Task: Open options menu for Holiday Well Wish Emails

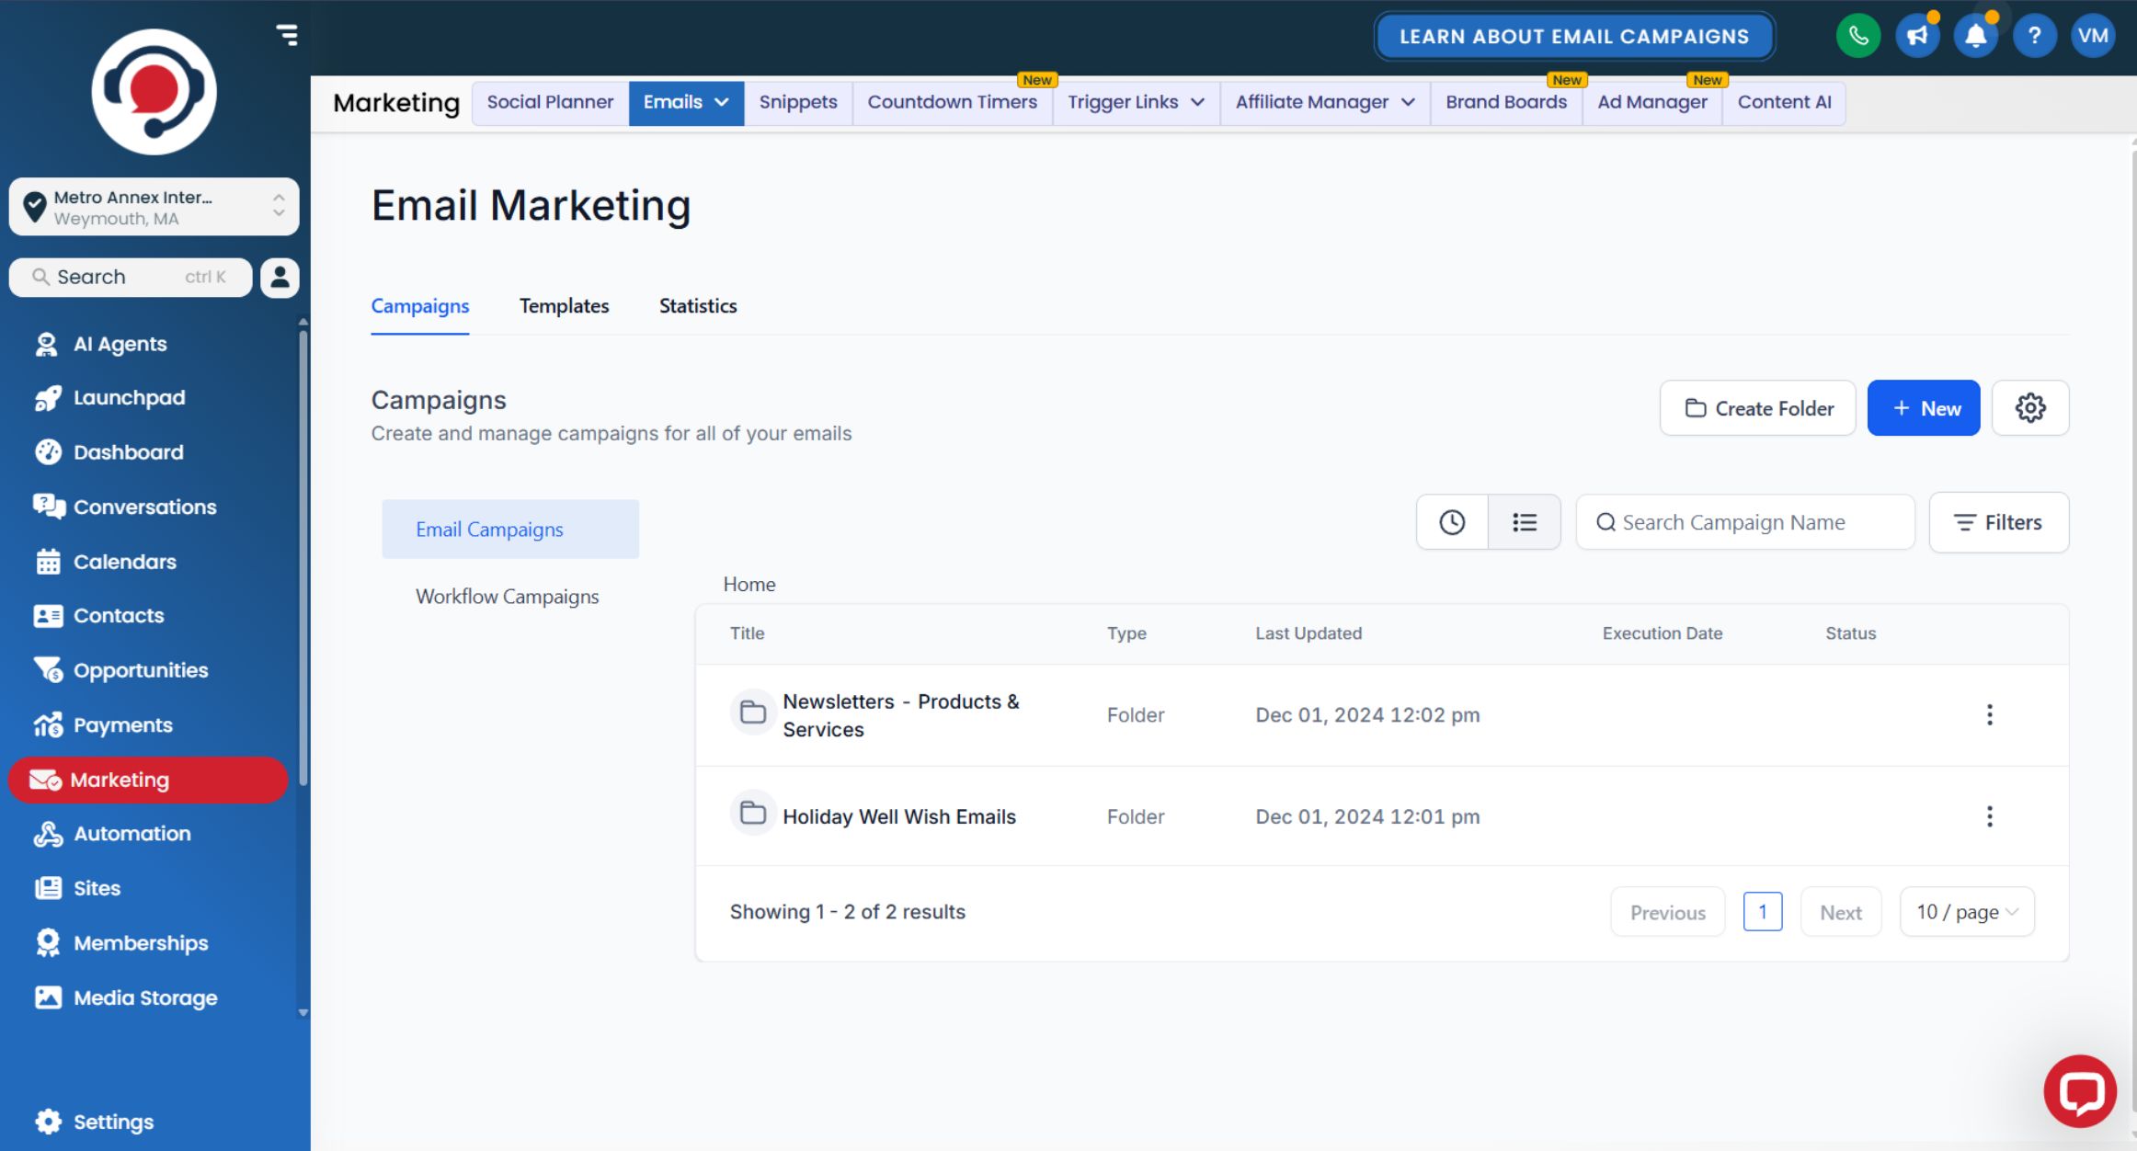Action: pos(1990,816)
